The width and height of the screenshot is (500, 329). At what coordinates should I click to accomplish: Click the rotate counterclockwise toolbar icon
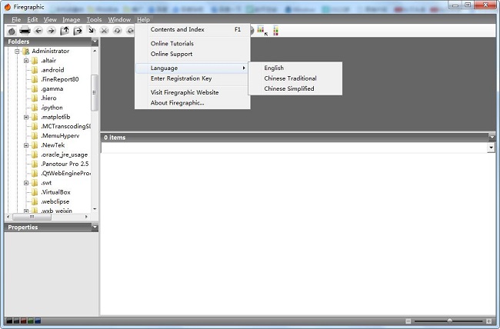coord(118,31)
